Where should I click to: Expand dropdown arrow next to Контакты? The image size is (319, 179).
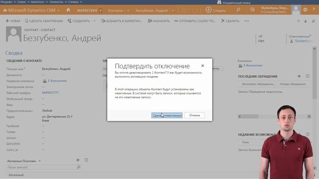coord(128,10)
